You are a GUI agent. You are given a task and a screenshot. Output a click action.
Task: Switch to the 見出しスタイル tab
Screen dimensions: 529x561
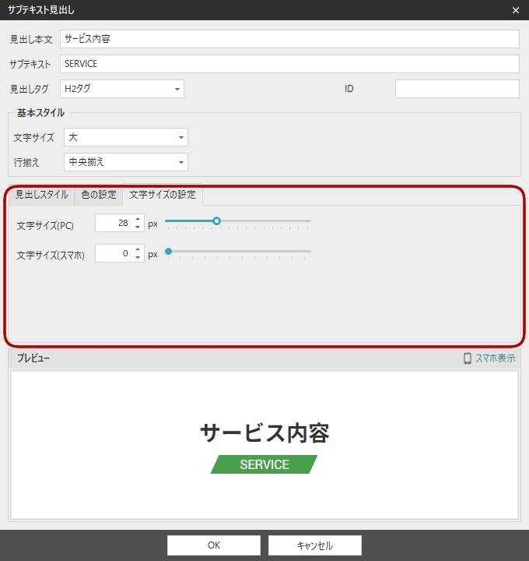click(42, 195)
